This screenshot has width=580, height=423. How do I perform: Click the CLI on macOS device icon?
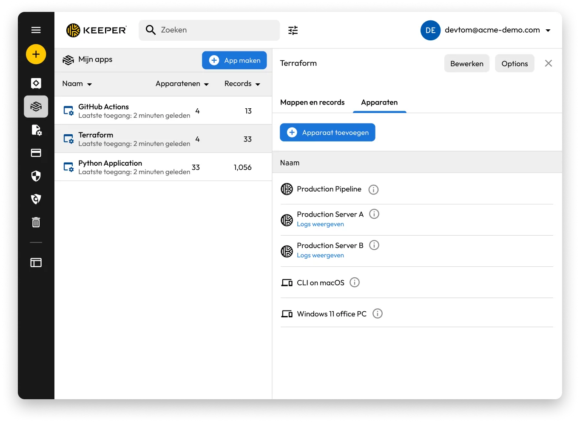point(287,283)
